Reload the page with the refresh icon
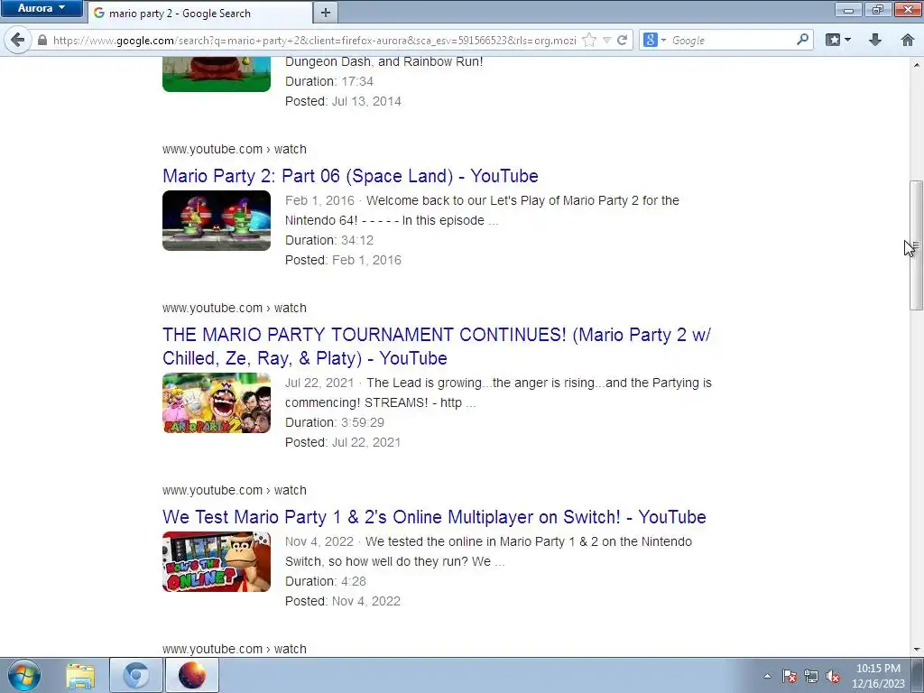Screen dimensions: 924x693 click(x=622, y=40)
